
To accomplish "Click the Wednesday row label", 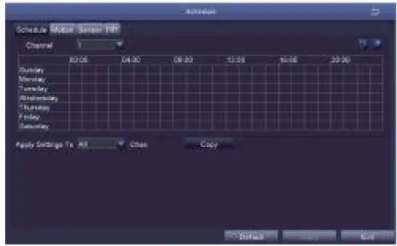I will tap(39, 98).
